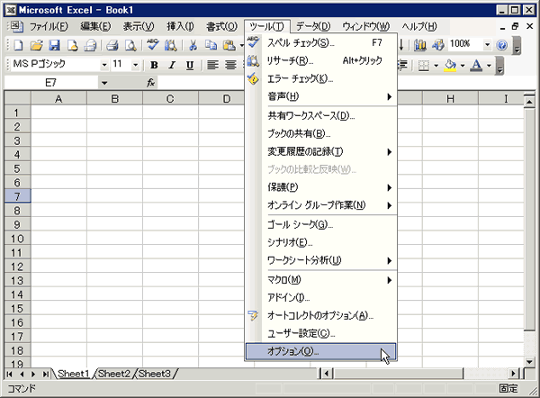Choose スペル チェック(S) from the menu
Viewport: 540px width, 398px height.
click(x=321, y=42)
